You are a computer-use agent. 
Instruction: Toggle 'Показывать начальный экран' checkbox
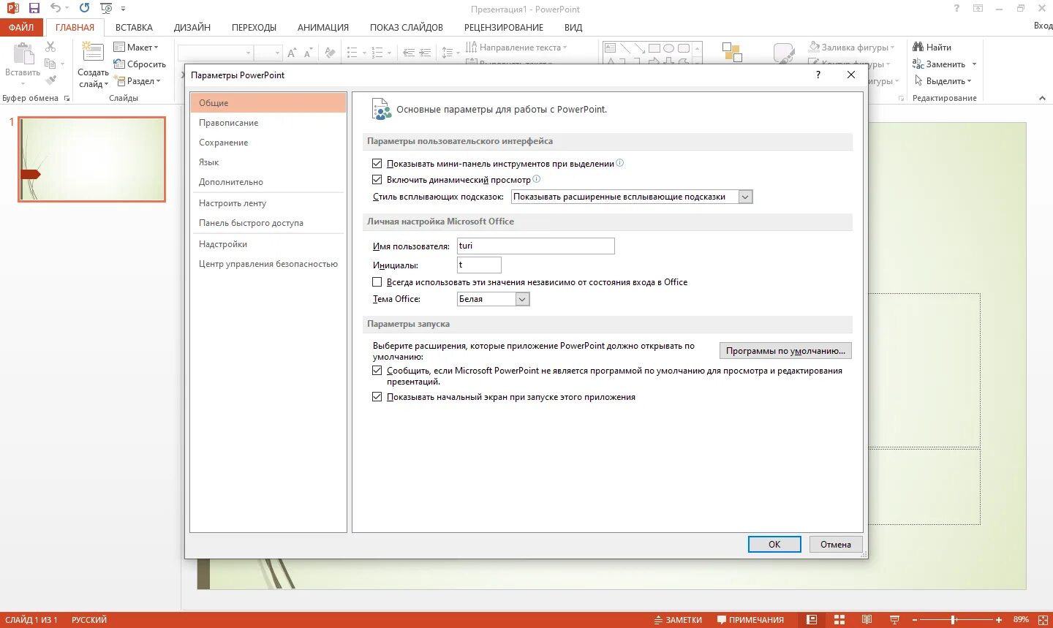point(377,397)
